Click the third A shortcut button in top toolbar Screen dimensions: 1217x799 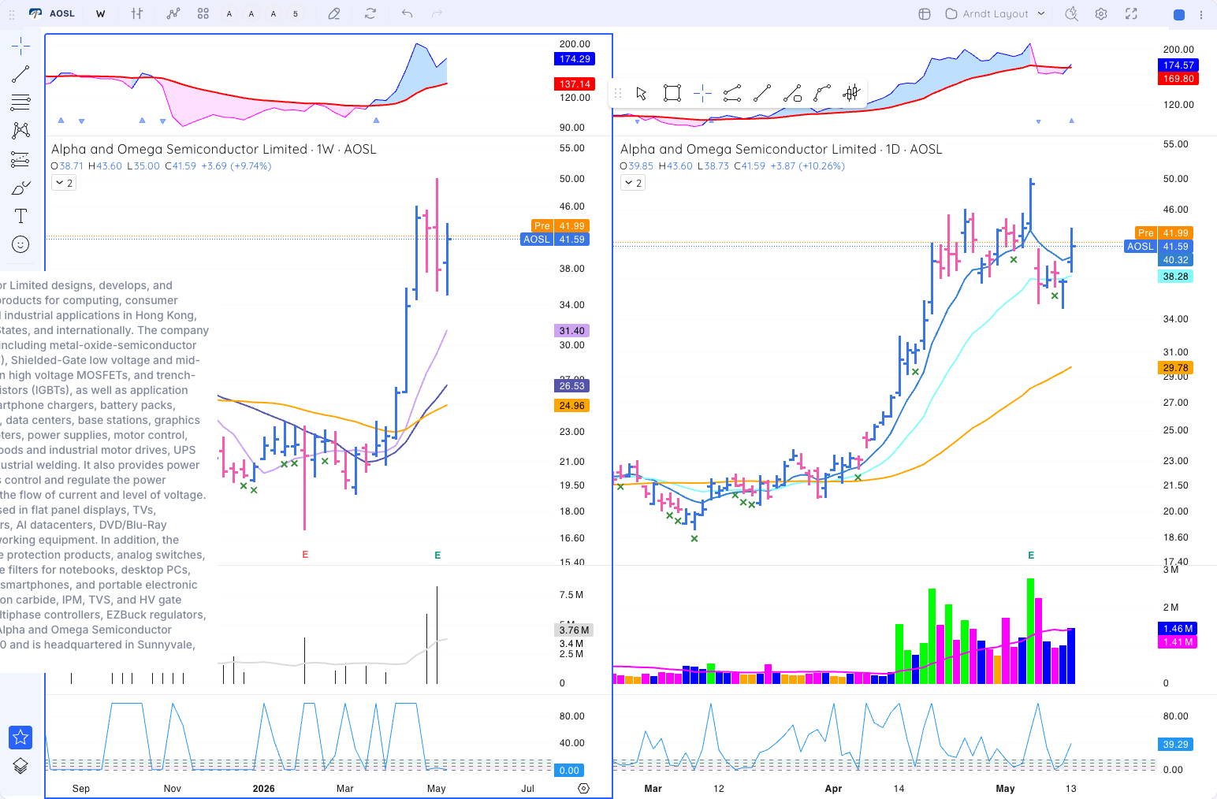pos(274,13)
